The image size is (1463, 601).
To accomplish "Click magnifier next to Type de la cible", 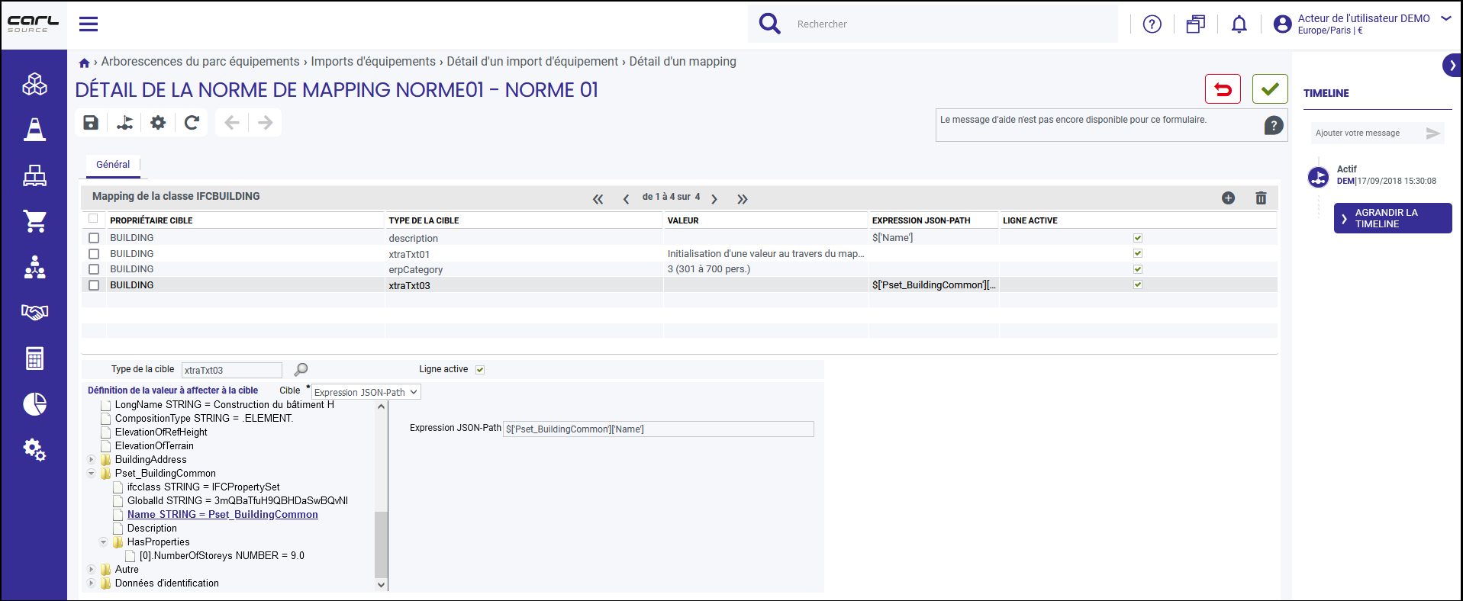I will [301, 370].
